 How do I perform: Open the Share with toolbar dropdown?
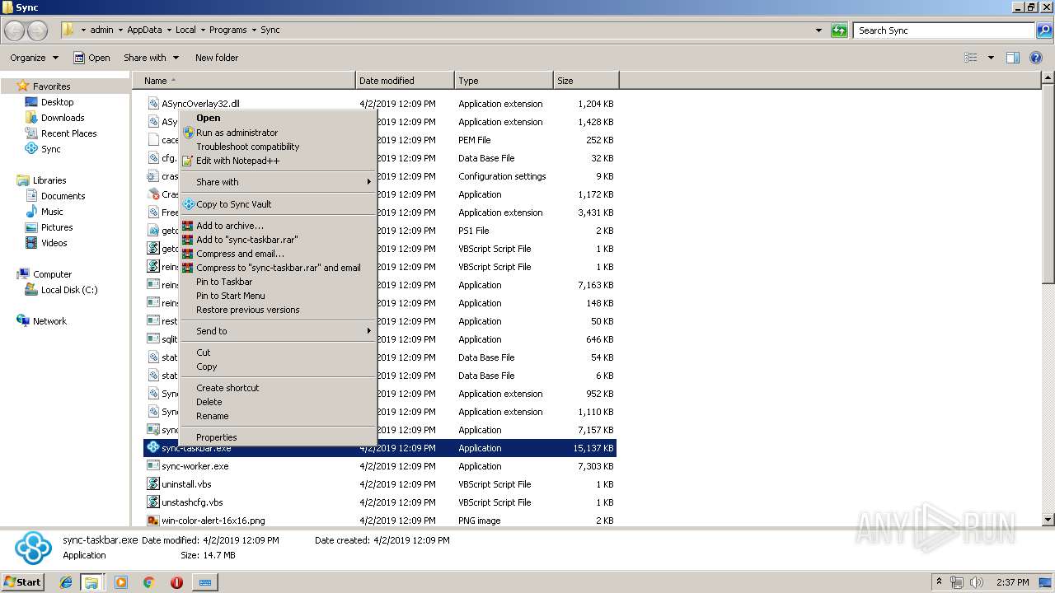pyautogui.click(x=151, y=58)
